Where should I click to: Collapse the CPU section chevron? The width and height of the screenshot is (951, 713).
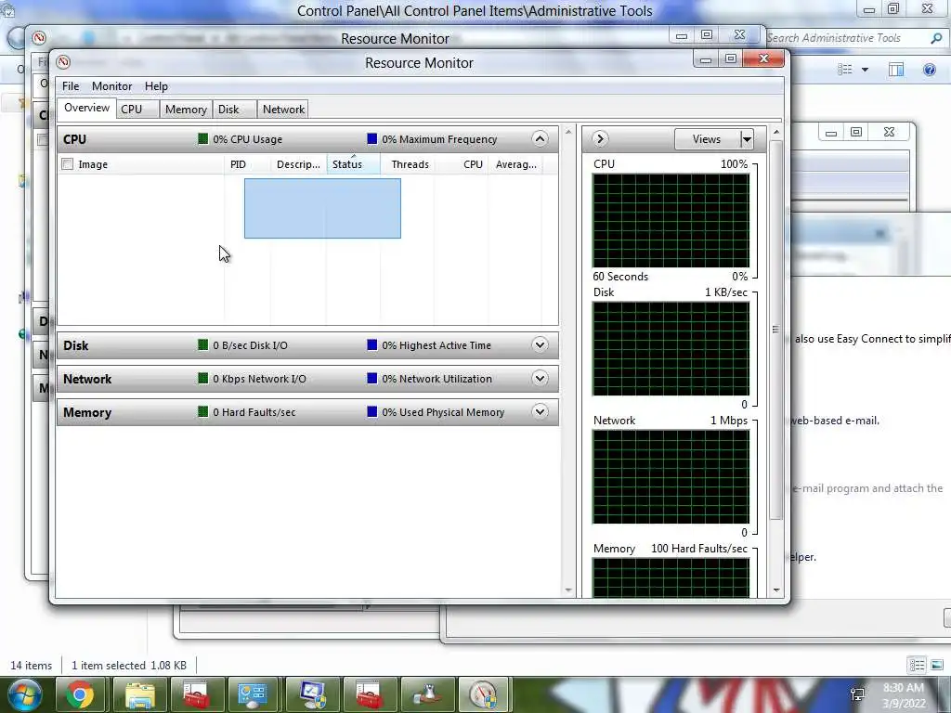(540, 139)
